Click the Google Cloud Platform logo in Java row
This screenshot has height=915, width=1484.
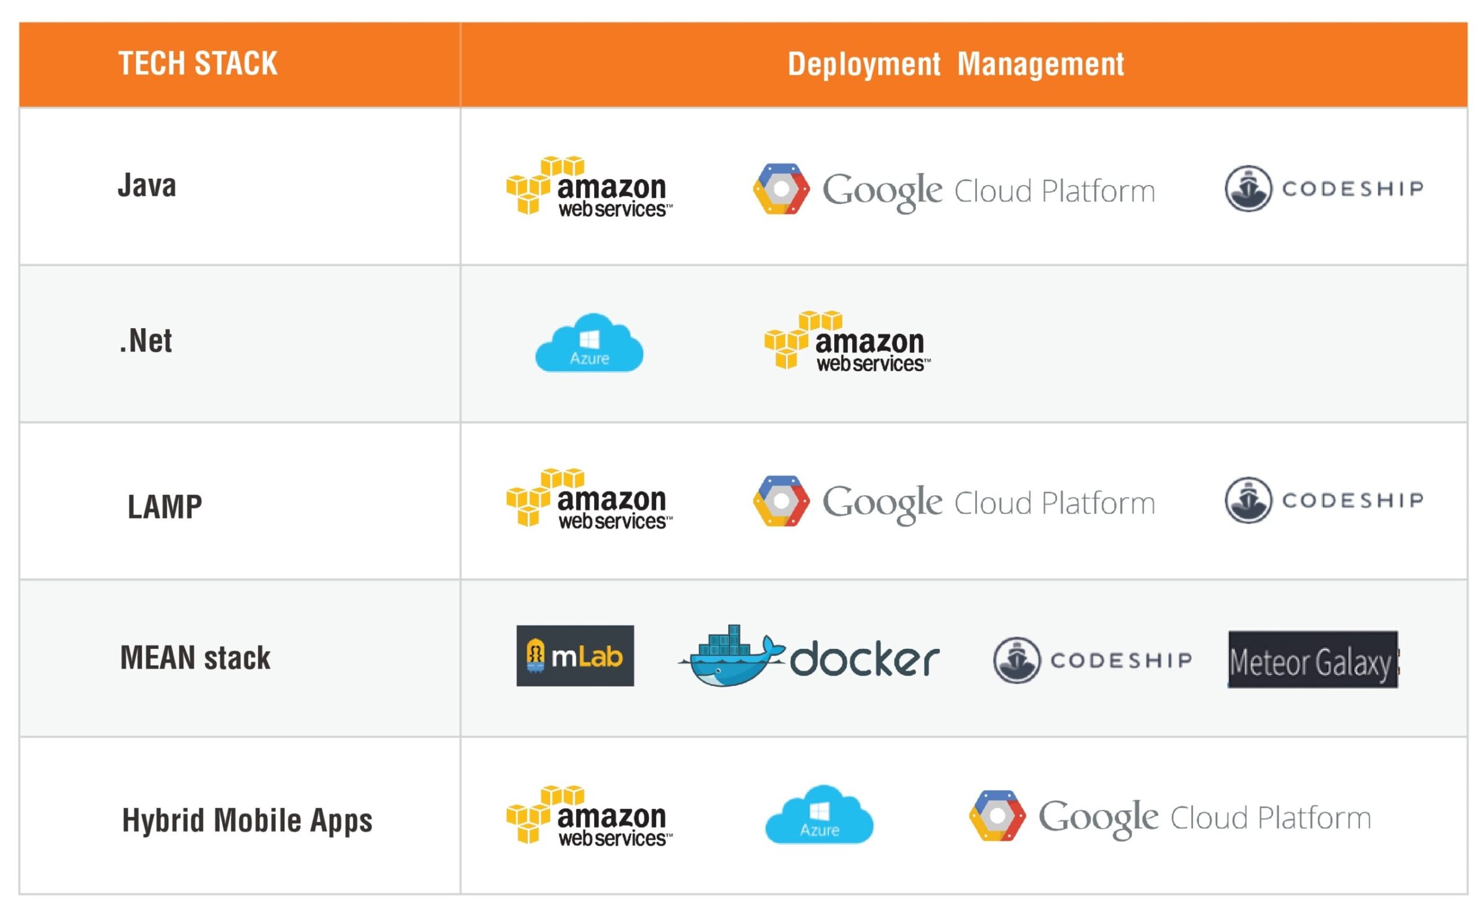[954, 190]
